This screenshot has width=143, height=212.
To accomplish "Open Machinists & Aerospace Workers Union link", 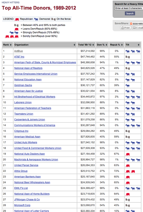I will click(36, 159).
